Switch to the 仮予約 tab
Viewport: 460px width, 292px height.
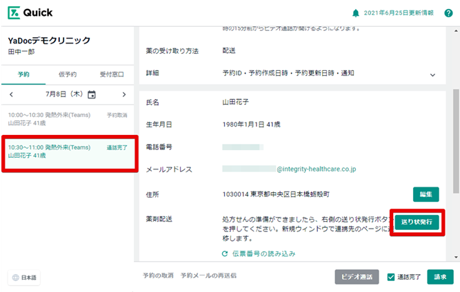tap(68, 74)
